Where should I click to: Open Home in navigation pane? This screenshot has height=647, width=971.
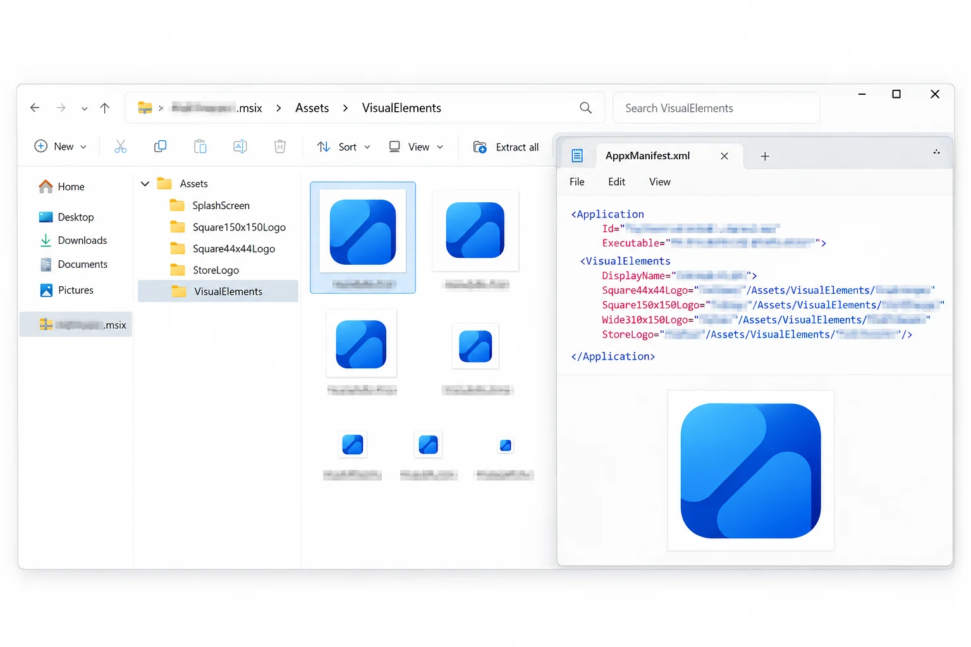(61, 186)
